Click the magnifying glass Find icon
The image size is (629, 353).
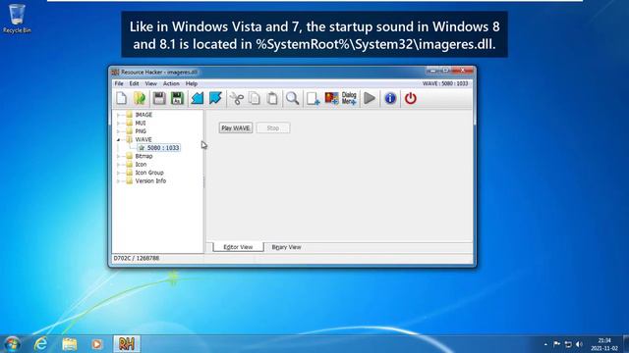(292, 98)
